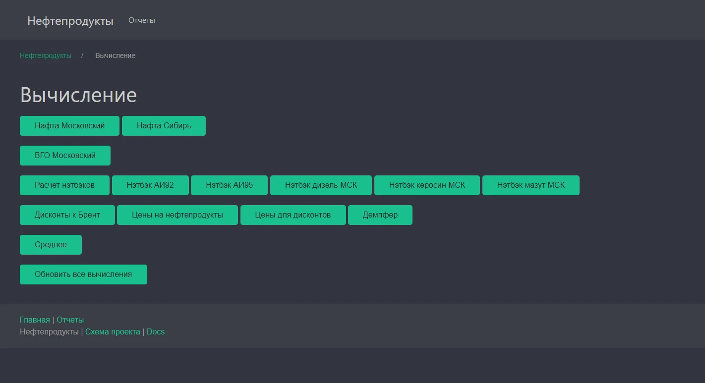Click the Цены на нефтепродукты button

tap(177, 215)
